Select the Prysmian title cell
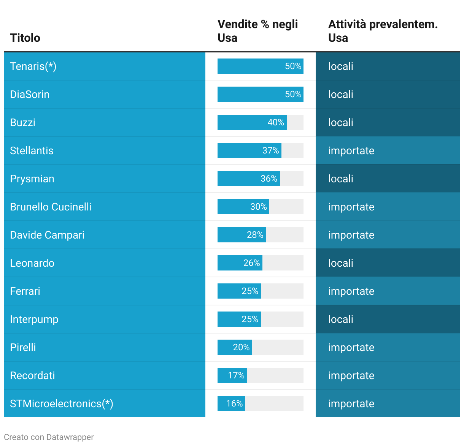The width and height of the screenshot is (464, 446). coord(32,179)
